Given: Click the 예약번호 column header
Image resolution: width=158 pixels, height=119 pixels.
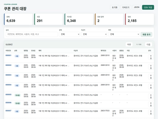Looking at the screenshot, I should (x=103, y=51).
